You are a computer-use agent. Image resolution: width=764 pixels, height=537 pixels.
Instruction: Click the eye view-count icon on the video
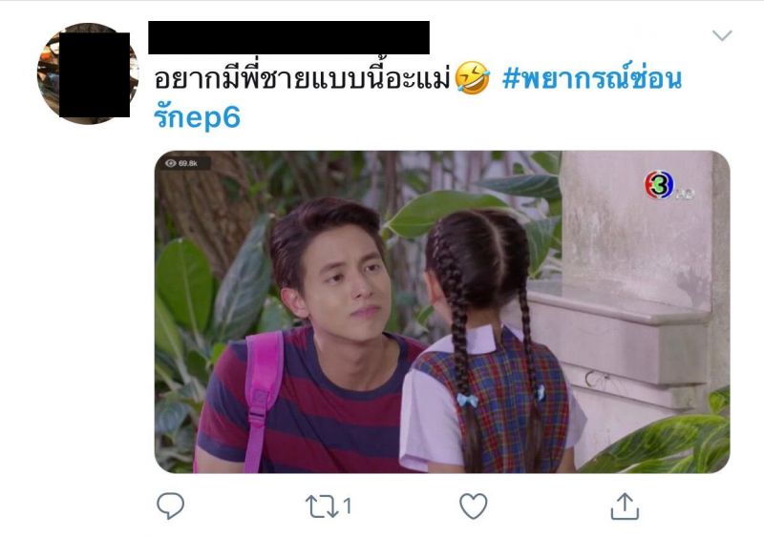coord(171,163)
